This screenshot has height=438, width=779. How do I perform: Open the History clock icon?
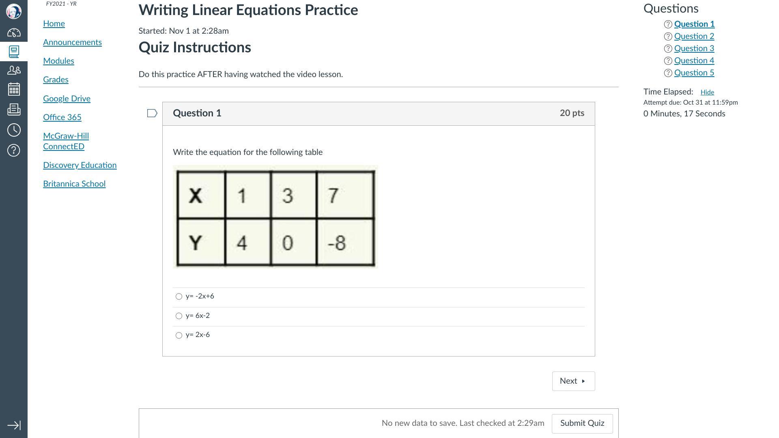pyautogui.click(x=14, y=130)
